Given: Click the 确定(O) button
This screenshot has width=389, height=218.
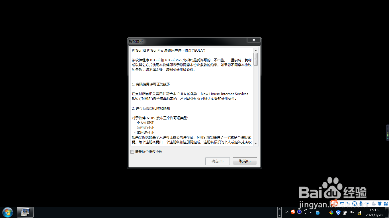Looking at the screenshot, I should (217, 161).
